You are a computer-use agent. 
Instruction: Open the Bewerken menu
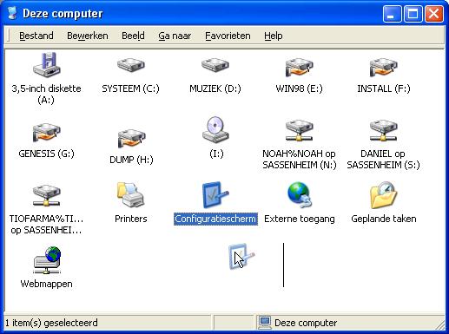[x=88, y=36]
